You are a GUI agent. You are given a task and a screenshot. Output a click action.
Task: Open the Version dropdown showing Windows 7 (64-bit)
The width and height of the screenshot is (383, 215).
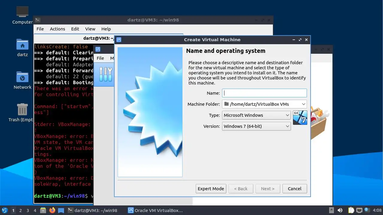[256, 126]
